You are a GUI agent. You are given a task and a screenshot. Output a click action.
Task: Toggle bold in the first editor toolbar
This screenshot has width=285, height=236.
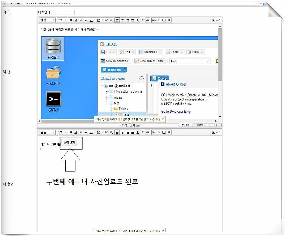pyautogui.click(x=71, y=20)
